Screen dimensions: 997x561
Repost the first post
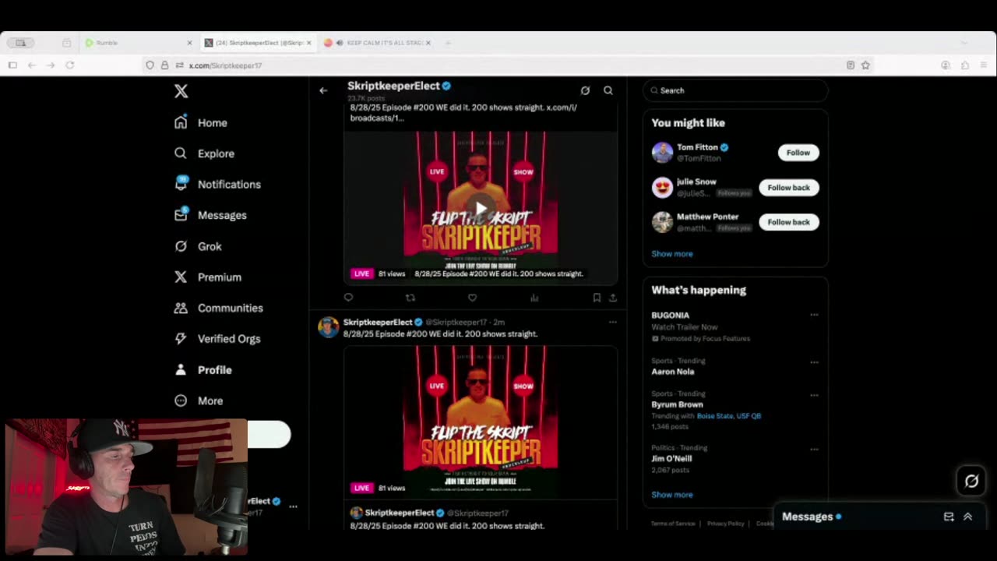tap(410, 298)
